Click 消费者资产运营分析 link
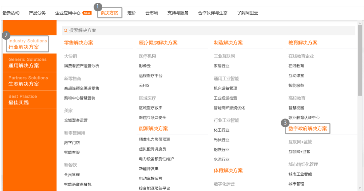The height and width of the screenshot is (191, 364). click(x=82, y=66)
